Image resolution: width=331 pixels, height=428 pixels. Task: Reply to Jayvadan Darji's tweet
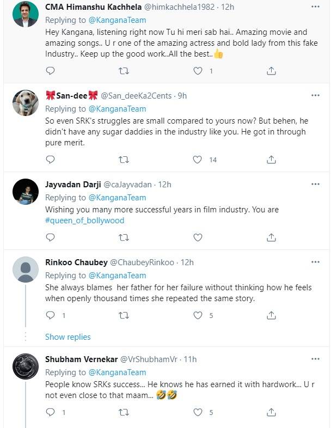(50, 237)
